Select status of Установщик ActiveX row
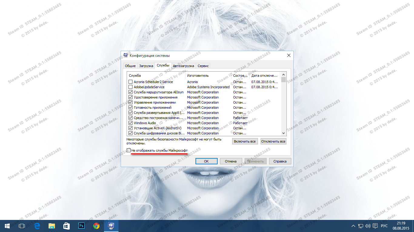414x232 pixels. [x=239, y=128]
